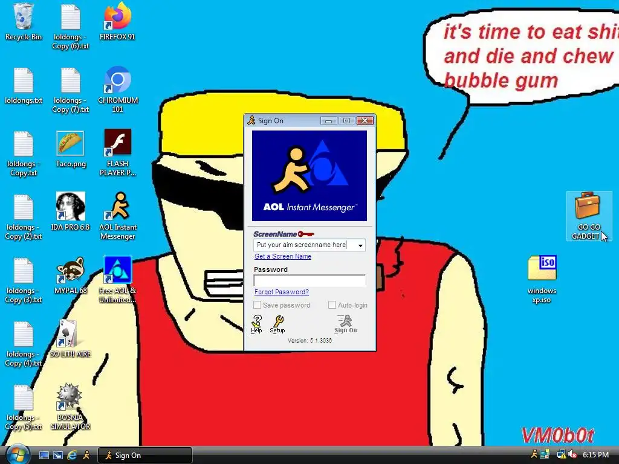Click the AOL Instant Messenger logo banner
Image resolution: width=619 pixels, height=464 pixels.
(309, 176)
